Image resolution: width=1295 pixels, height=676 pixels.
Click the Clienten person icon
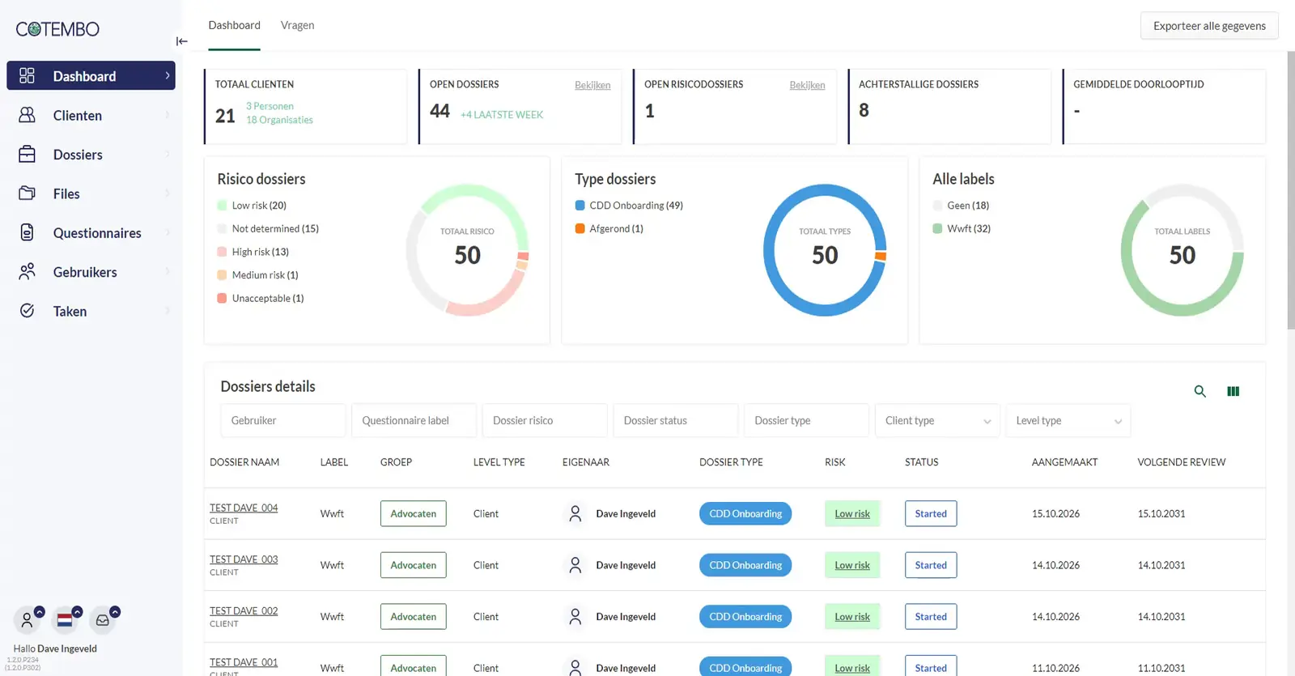pos(27,115)
